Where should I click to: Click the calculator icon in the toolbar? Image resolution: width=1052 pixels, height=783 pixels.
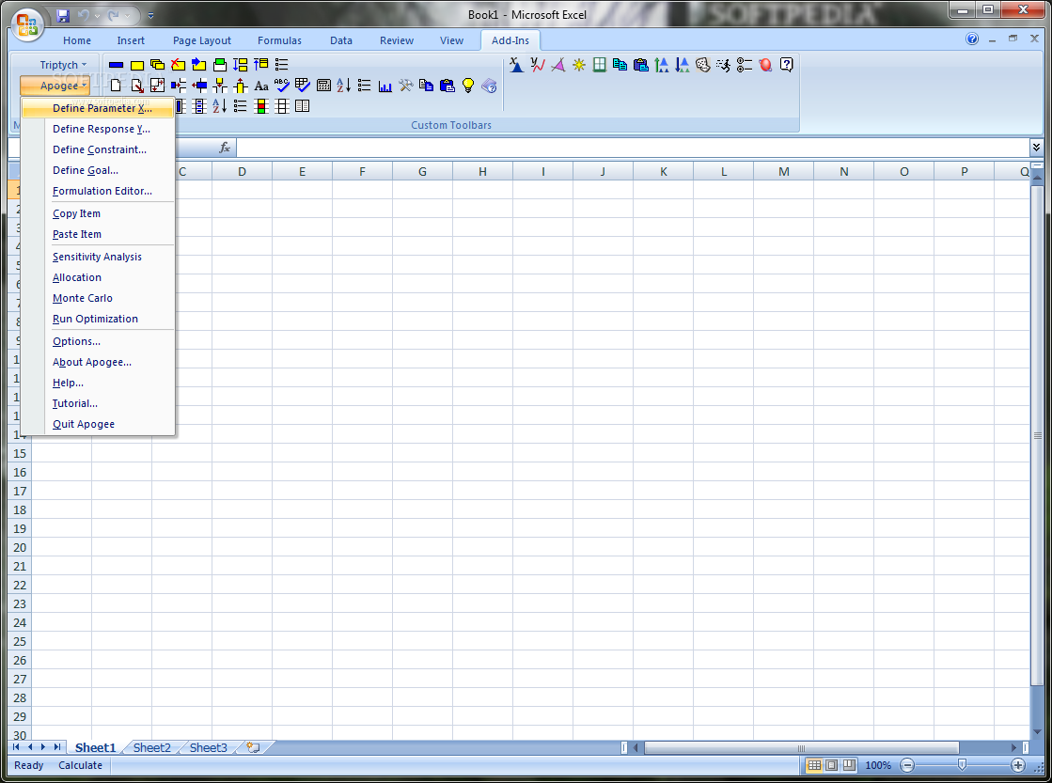pyautogui.click(x=323, y=86)
